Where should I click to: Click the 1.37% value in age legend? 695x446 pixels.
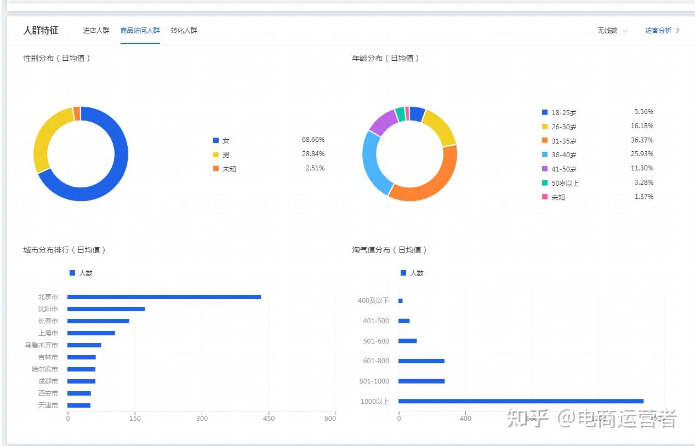[644, 197]
